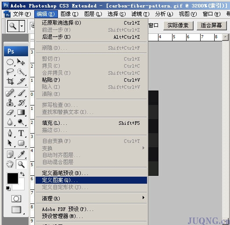
Task: Open the 视图(V) menu
Action: point(188,14)
